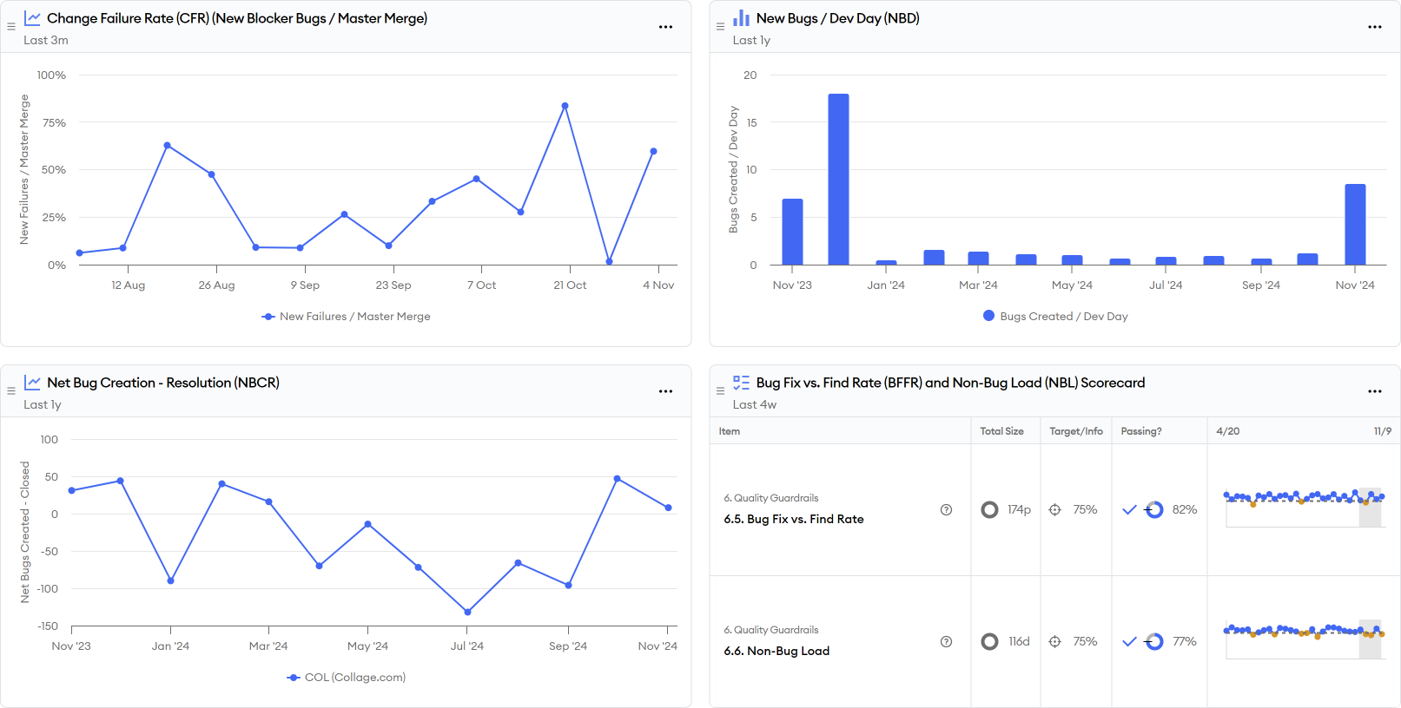Viewport: 1401px width, 708px height.
Task: Toggle New Failures / Master Merge legend series
Action: coord(346,317)
